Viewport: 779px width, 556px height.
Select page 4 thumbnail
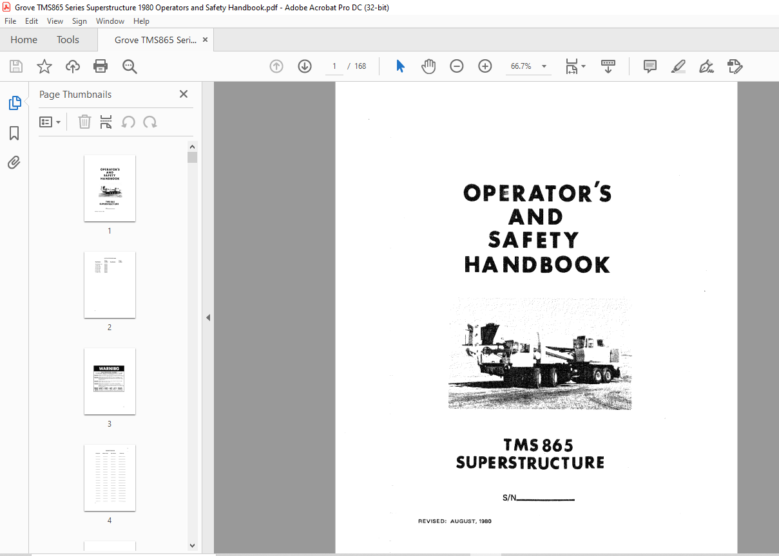(110, 477)
